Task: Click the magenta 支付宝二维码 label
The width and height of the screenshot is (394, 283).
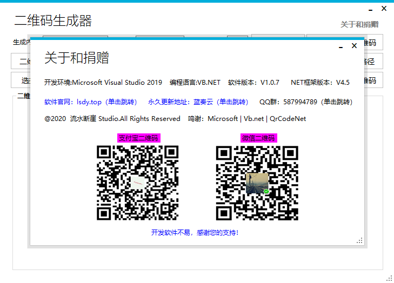Action: (138, 138)
